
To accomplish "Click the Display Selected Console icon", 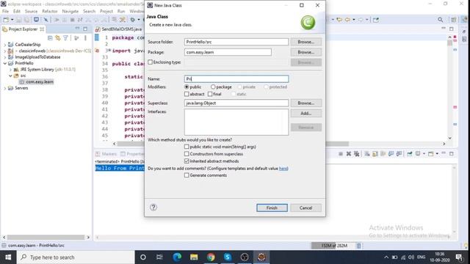I will 418,154.
